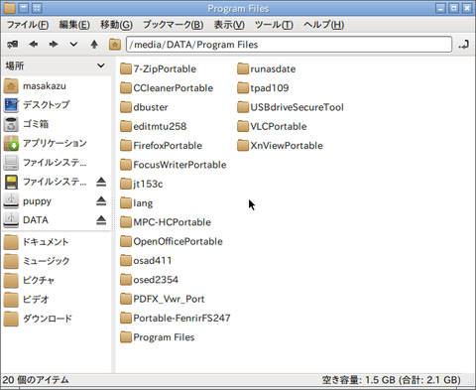
Task: Open new tab toolbar icon
Action: [x=13, y=45]
